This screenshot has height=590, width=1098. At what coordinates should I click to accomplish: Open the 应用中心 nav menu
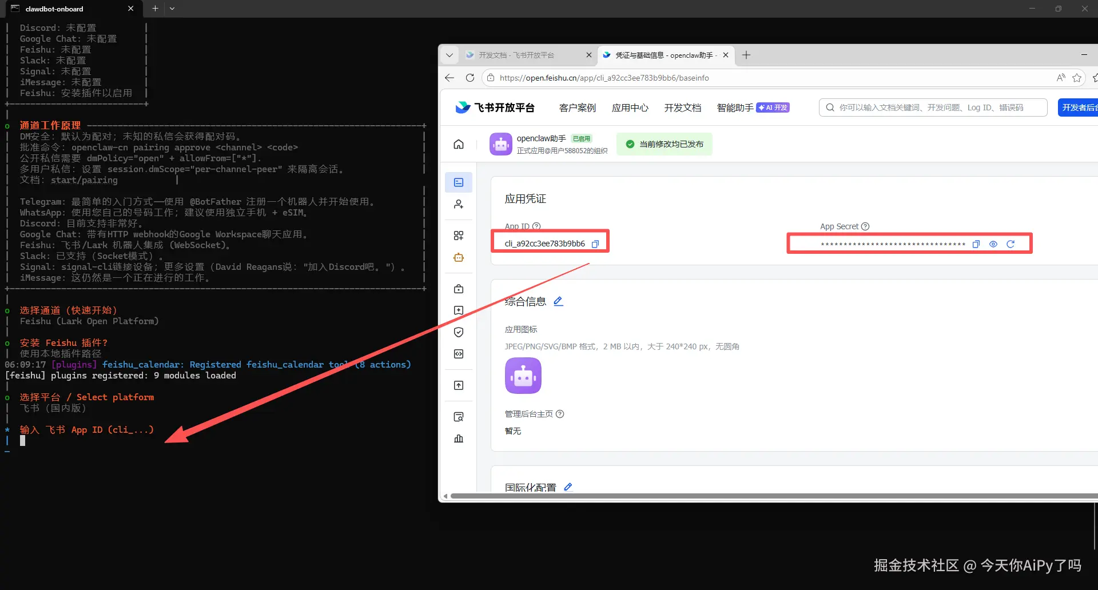coord(630,107)
